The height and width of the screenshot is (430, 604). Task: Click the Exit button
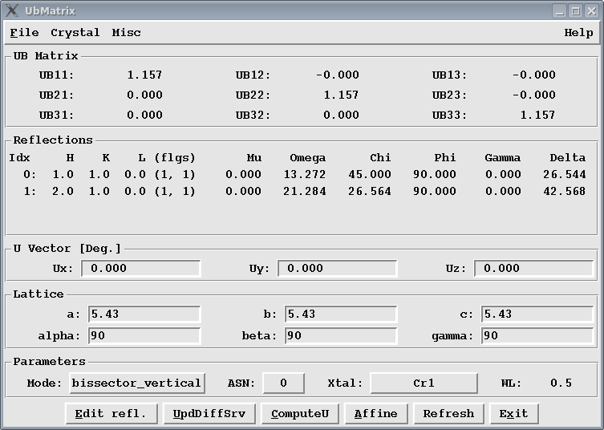click(514, 413)
